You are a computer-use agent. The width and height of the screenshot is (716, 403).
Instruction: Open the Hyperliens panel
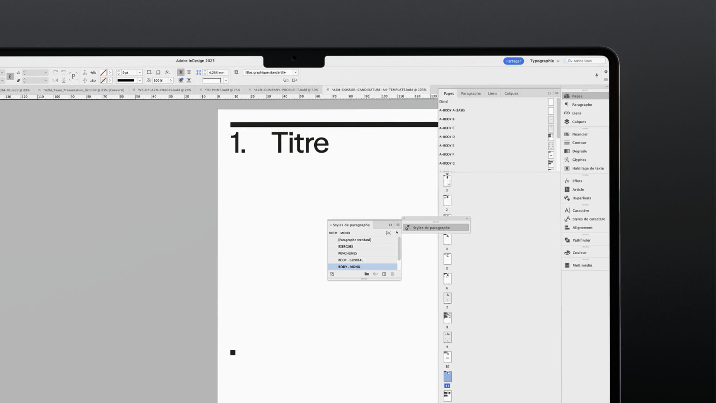tap(581, 198)
